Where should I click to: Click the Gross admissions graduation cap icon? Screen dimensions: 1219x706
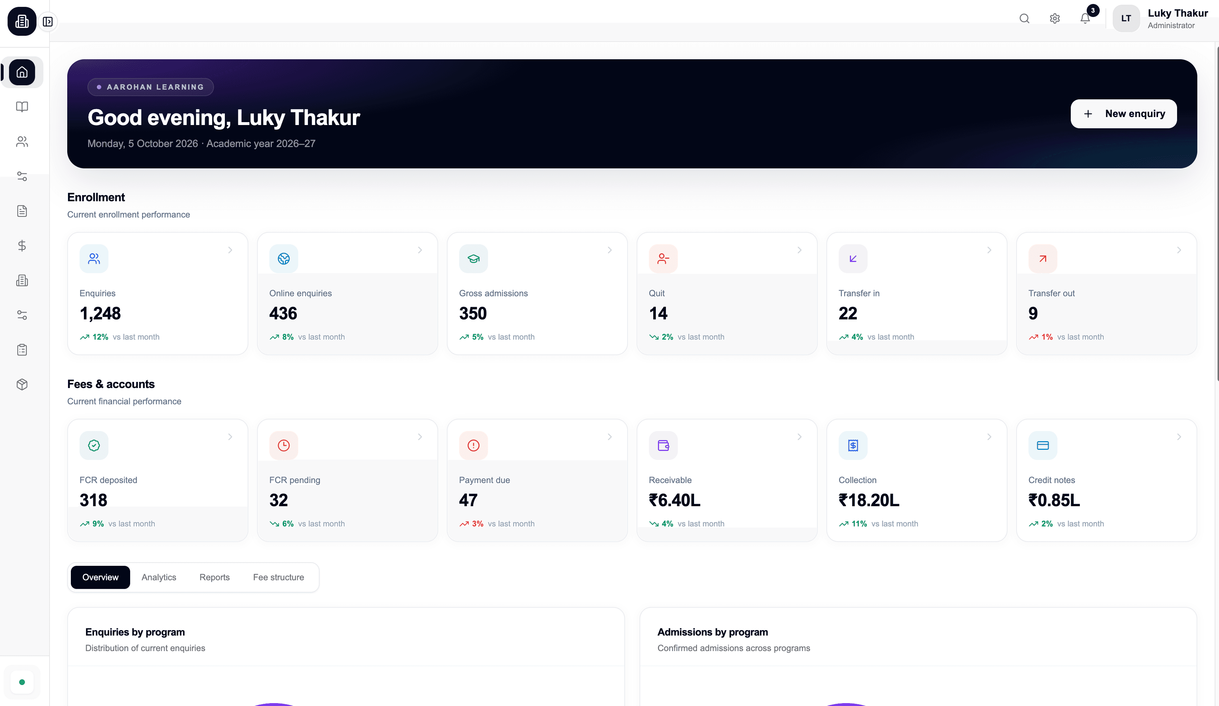click(x=473, y=259)
